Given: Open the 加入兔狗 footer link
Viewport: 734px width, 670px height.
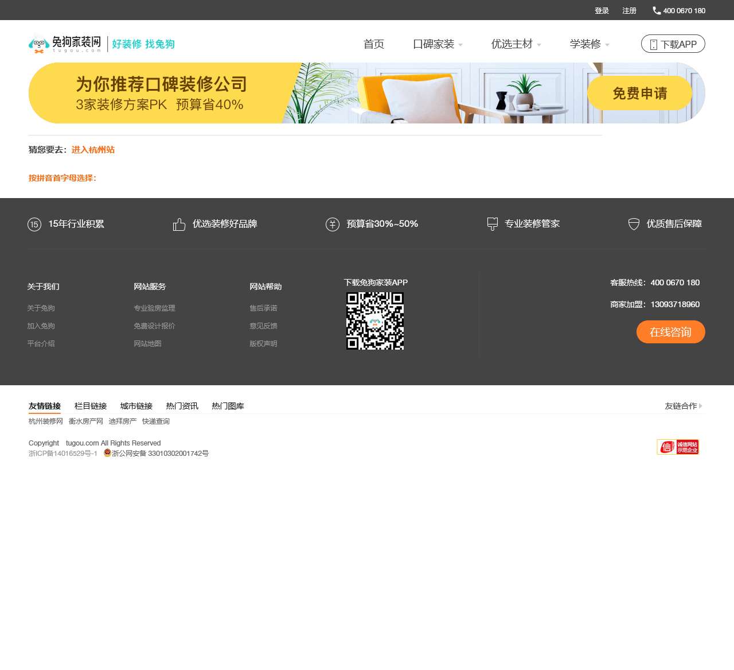Looking at the screenshot, I should [41, 326].
